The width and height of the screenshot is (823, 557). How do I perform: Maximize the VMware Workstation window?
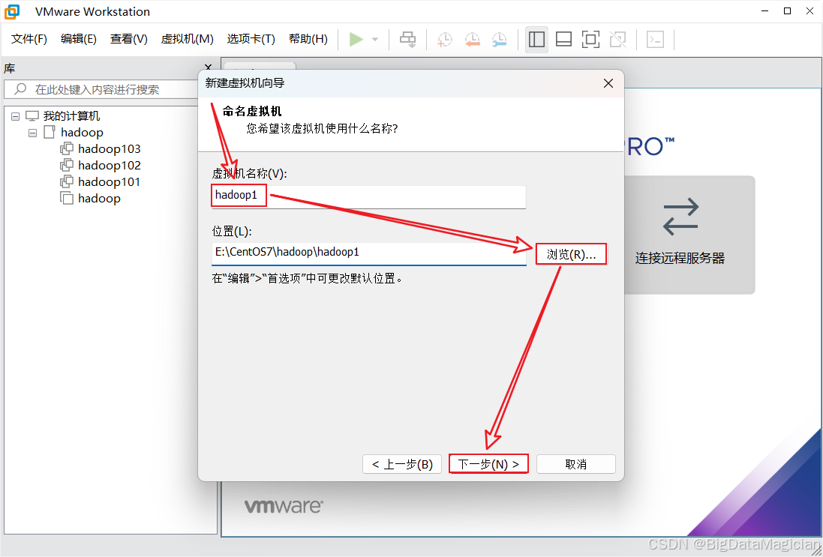point(787,11)
